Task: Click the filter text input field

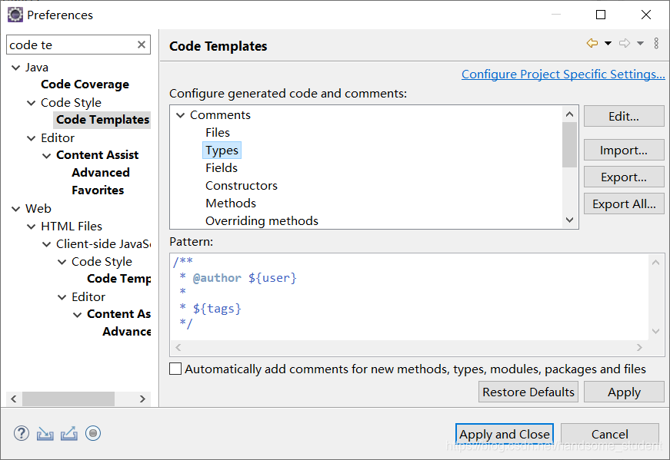Action: pyautogui.click(x=69, y=45)
